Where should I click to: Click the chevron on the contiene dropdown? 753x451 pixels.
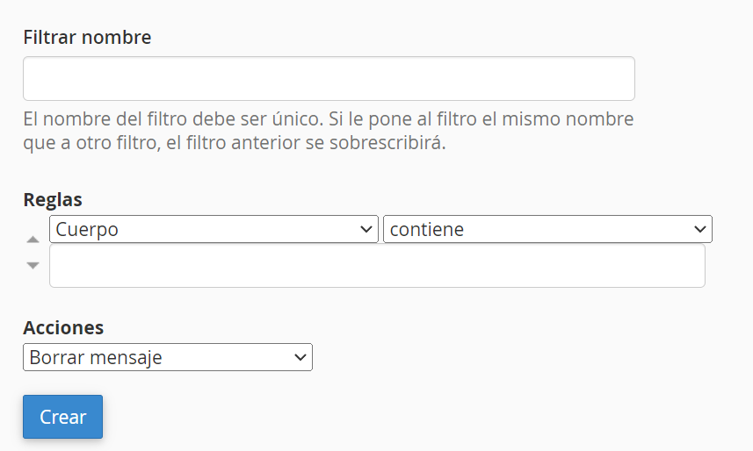click(x=700, y=229)
